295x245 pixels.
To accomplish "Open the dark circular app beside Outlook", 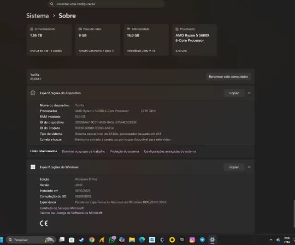I will click(x=162, y=240).
